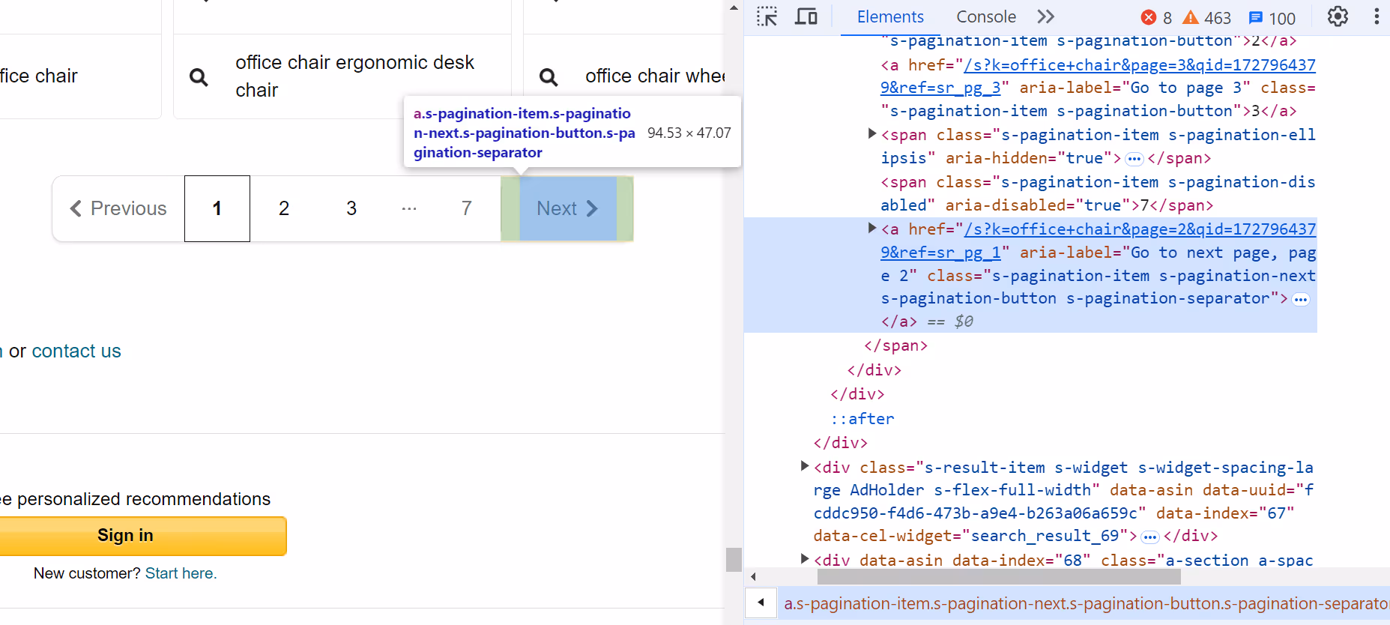
Task: Click page scrollbar up arrow
Action: click(x=734, y=7)
